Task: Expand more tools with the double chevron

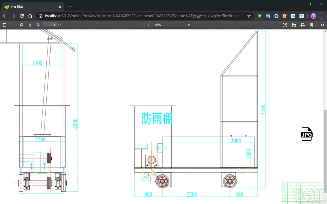Action: pyautogui.click(x=322, y=25)
